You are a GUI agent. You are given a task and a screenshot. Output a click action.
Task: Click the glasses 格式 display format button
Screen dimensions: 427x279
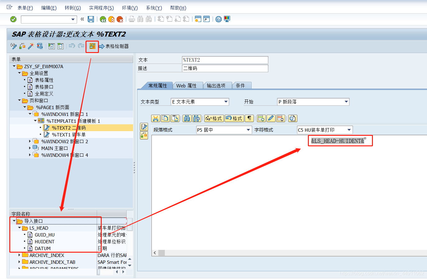click(213, 118)
